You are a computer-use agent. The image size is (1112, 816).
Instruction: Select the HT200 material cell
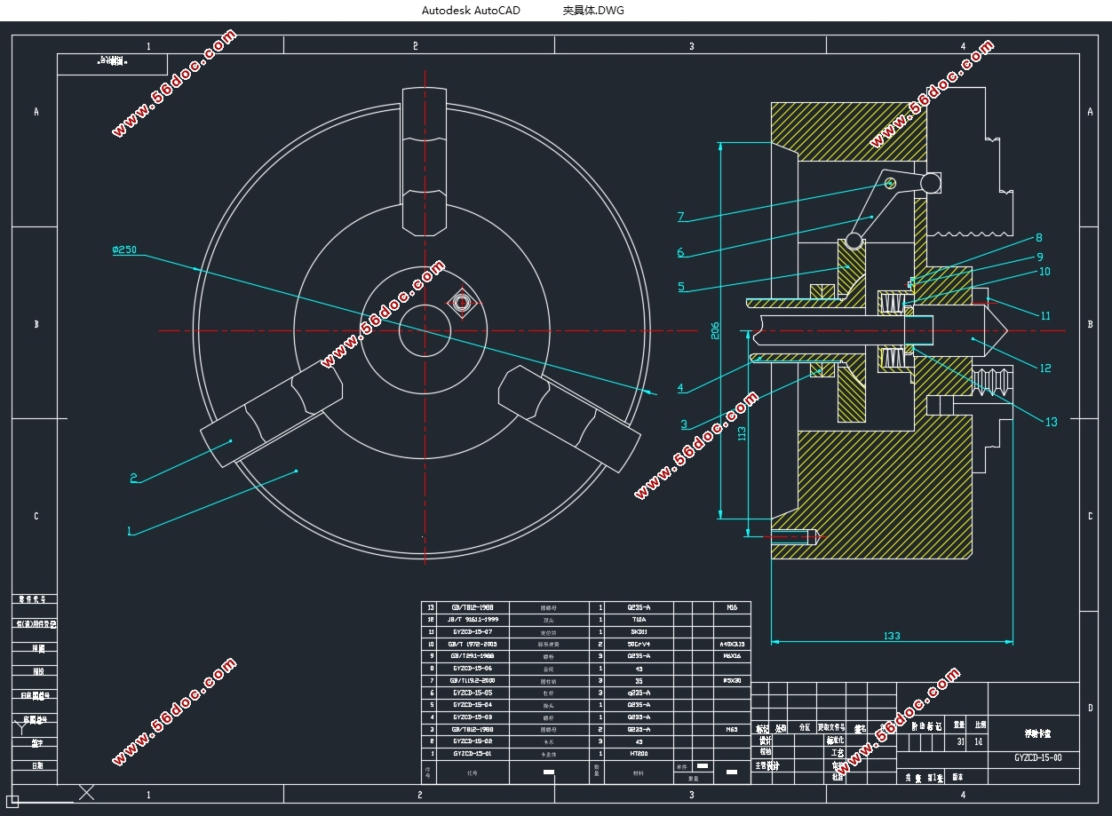(639, 753)
